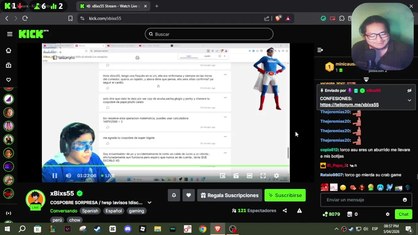Viewport: 418px width, 235px height.
Task: Click the Buscar search field
Action: tap(209, 34)
